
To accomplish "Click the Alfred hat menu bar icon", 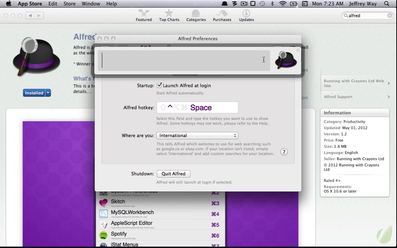I will 225,3.
